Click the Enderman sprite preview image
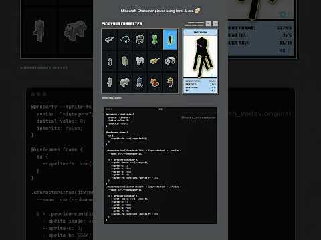The width and height of the screenshot is (321, 240). click(x=200, y=57)
